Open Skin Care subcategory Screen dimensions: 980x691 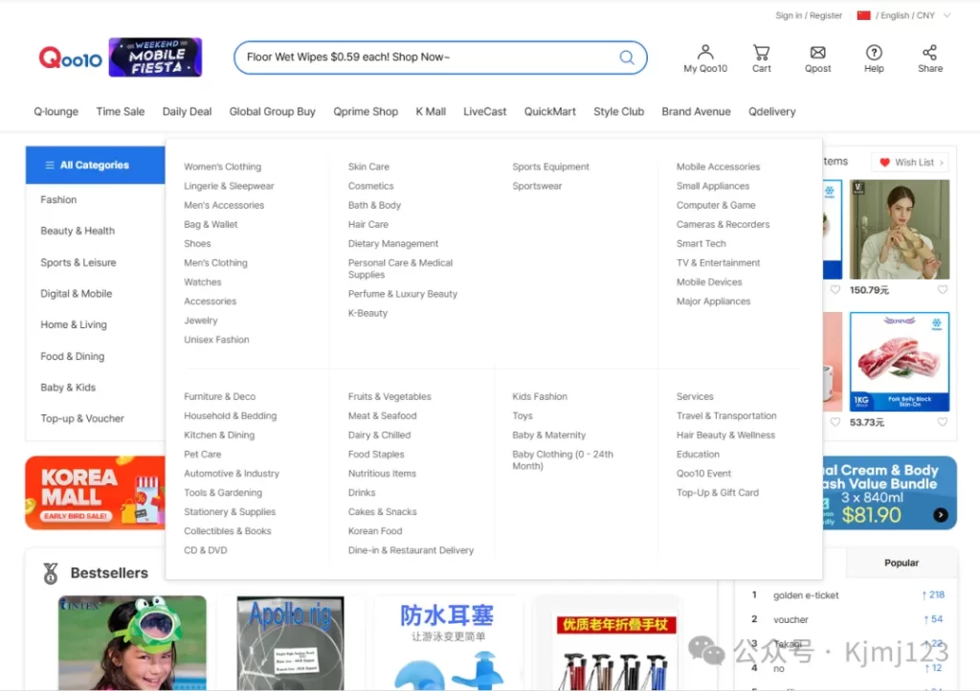368,167
